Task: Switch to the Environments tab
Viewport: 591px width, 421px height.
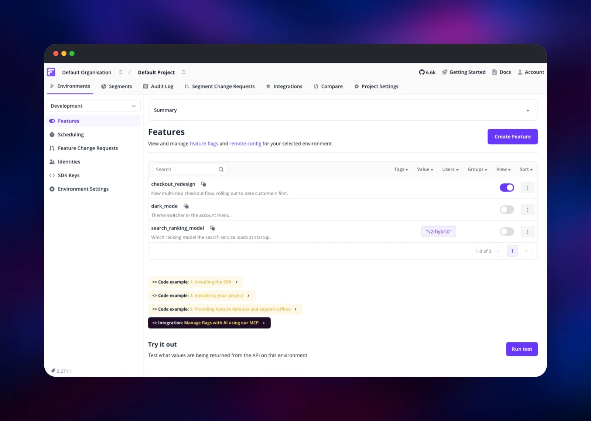Action: click(70, 86)
